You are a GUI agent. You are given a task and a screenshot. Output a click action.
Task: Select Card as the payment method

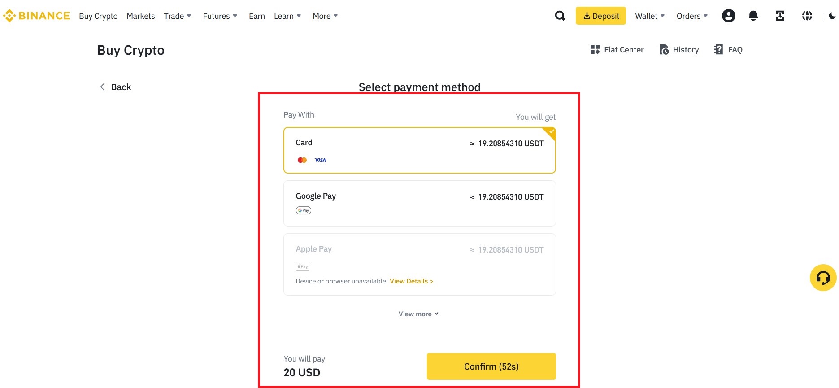(x=420, y=150)
